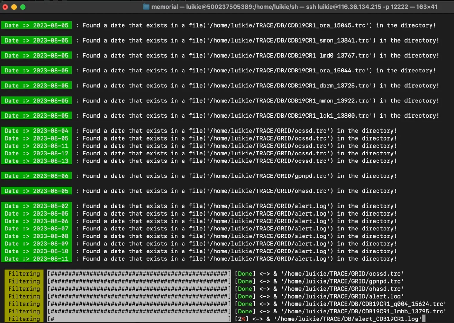The height and width of the screenshot is (323, 454).
Task: Click the filtering path '/home/luikie/TRACE/GRID/alert.log'
Action: pyautogui.click(x=342, y=296)
